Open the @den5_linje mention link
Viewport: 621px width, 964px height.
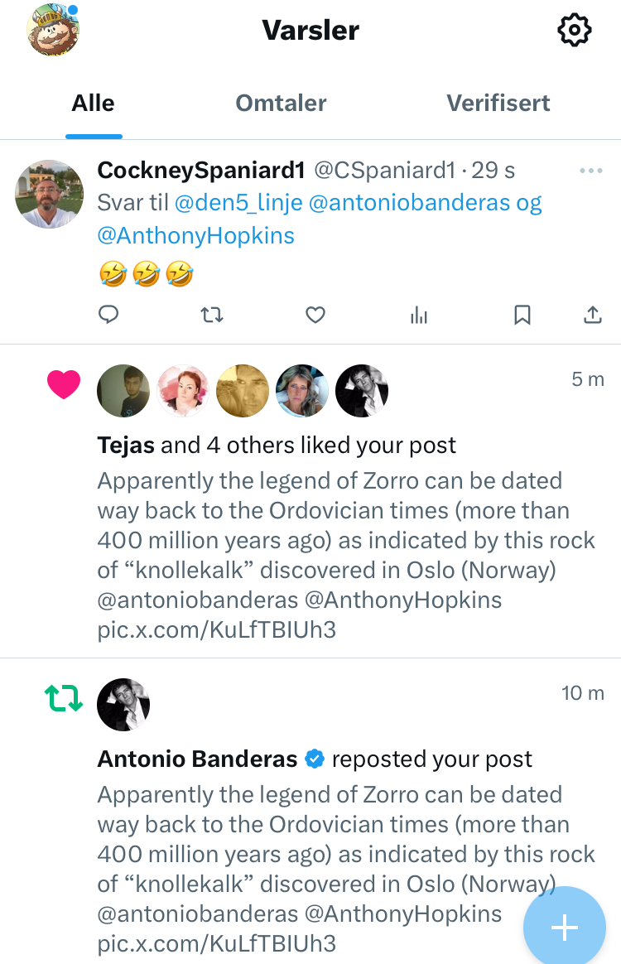click(x=237, y=203)
